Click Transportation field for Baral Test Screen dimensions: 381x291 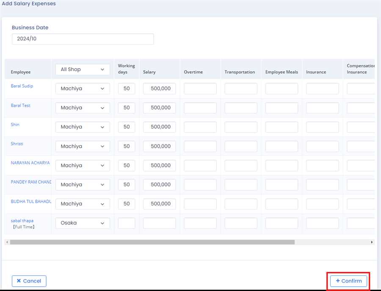(x=241, y=108)
